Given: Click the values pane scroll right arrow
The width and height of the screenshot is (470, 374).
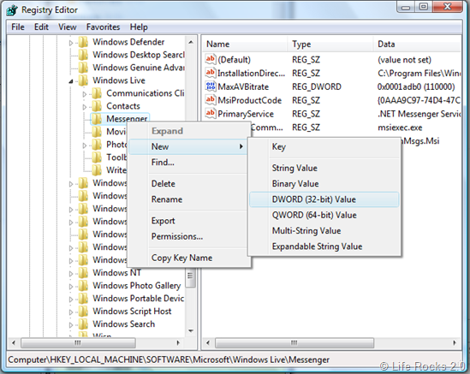Looking at the screenshot, I should tap(455, 342).
